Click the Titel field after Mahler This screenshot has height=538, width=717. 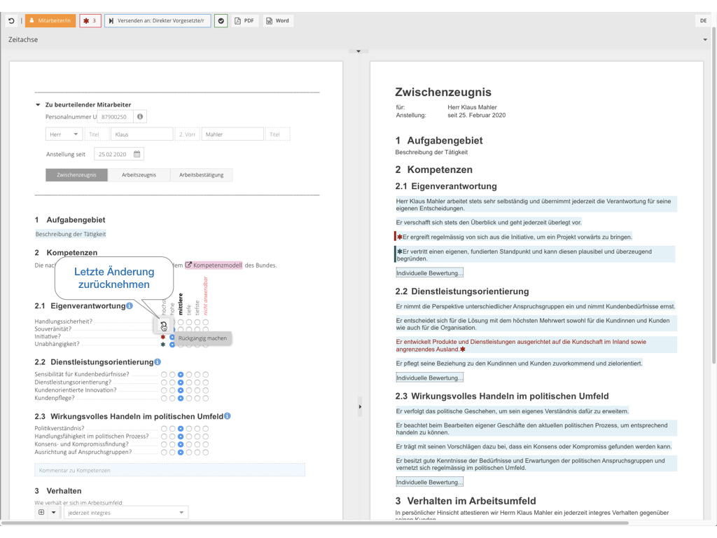click(x=277, y=134)
